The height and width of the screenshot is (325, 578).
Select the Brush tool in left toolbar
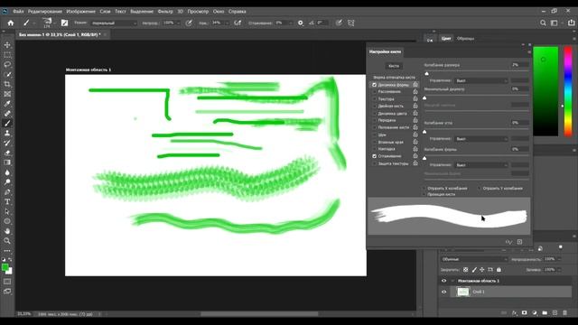coord(7,123)
